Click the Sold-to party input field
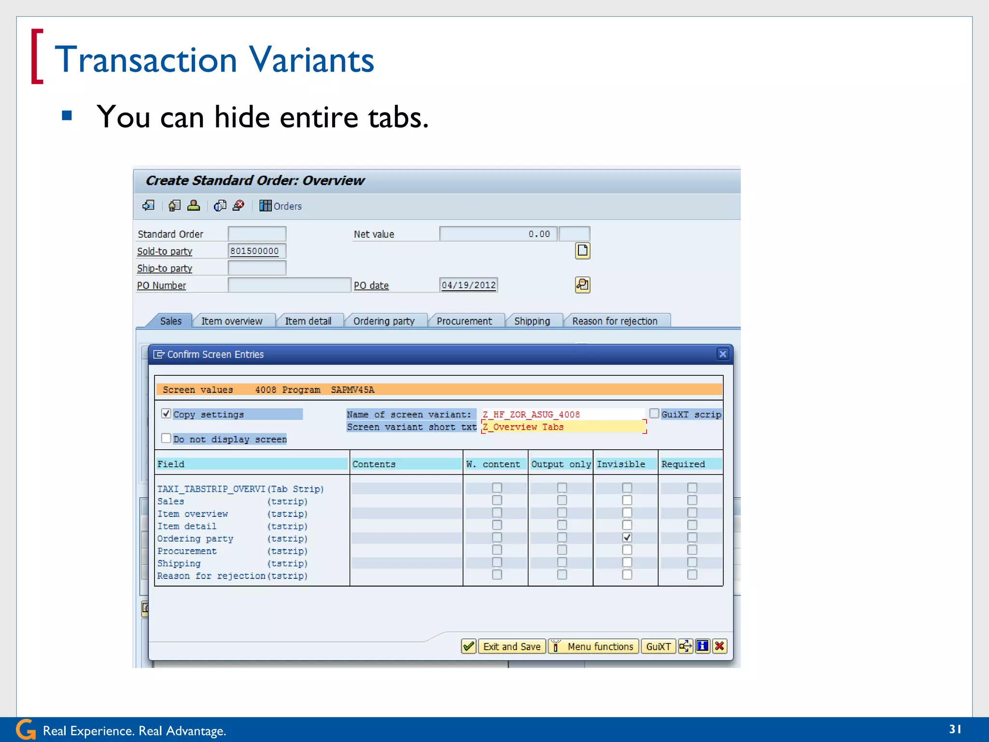Image resolution: width=989 pixels, height=742 pixels. click(256, 251)
